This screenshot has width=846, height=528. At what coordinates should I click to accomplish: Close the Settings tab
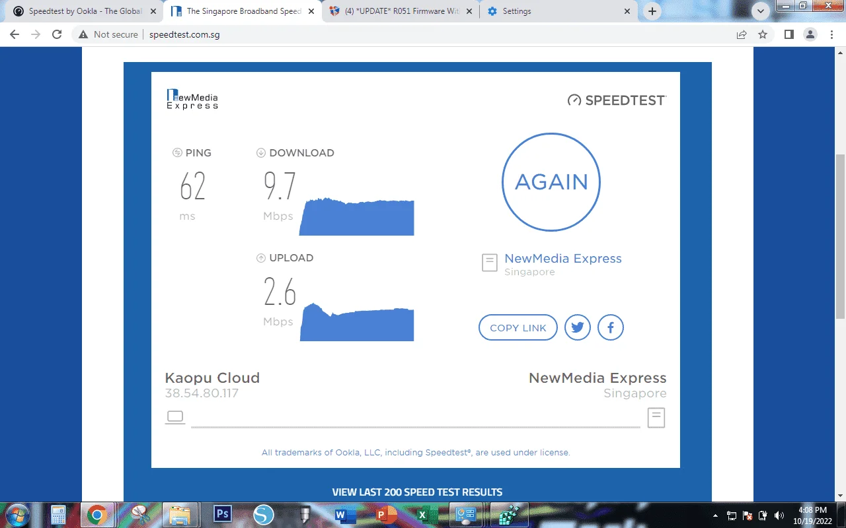coord(627,11)
